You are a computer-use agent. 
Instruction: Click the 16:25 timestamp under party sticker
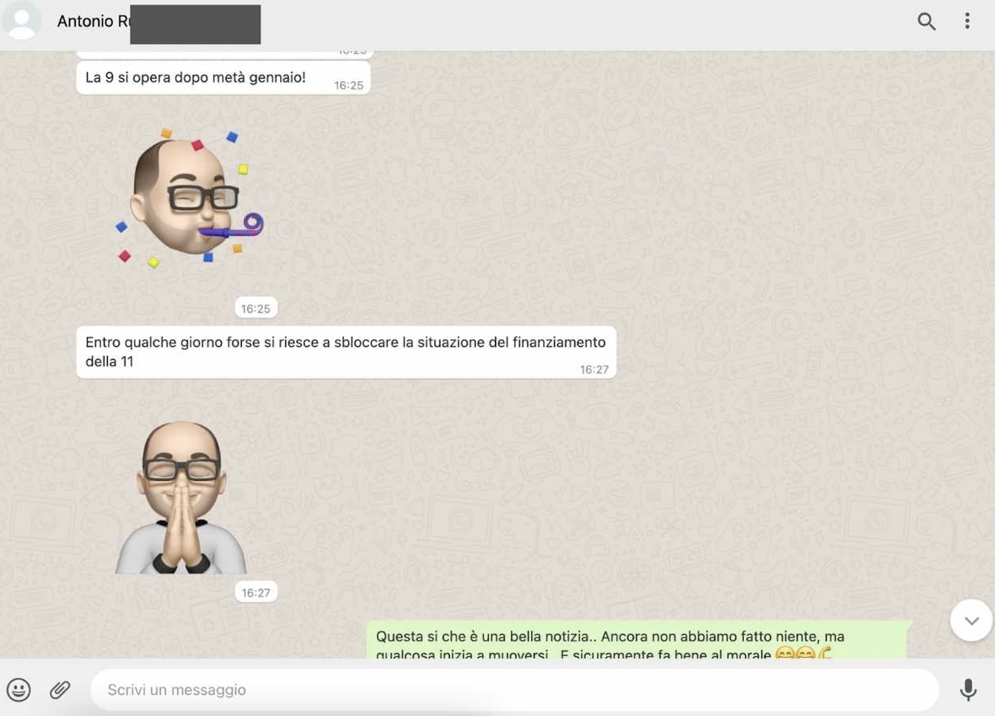click(256, 309)
